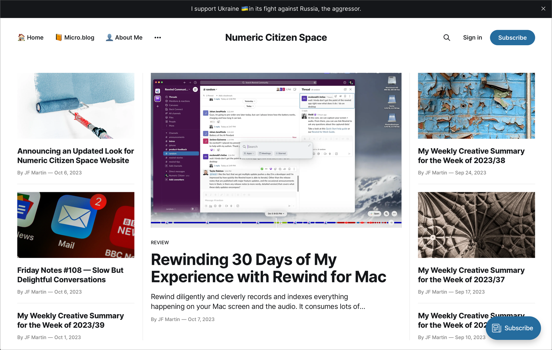Click the Numeric Citizen Space site title
Viewport: 552px width, 350px height.
(276, 37)
